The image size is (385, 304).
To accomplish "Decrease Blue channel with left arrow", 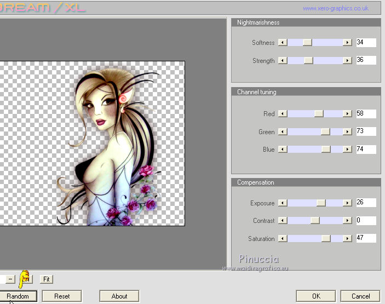I will 283,149.
